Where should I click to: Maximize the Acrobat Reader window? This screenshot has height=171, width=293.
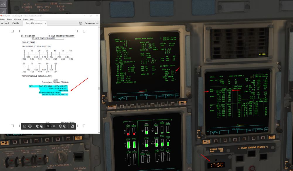tap(91, 16)
